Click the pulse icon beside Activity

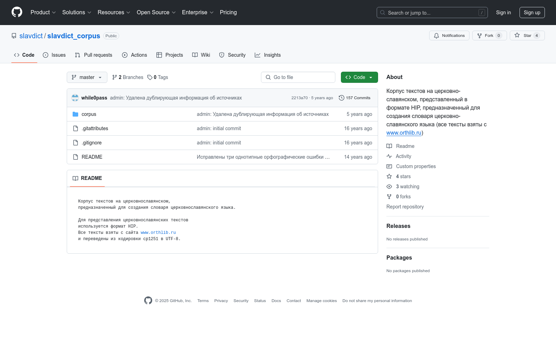(x=389, y=156)
